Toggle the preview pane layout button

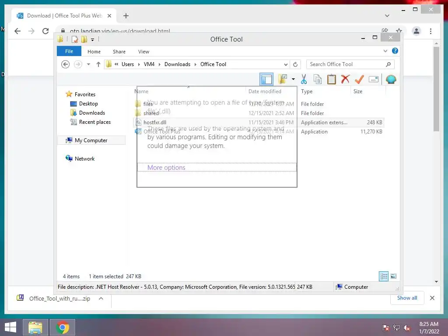tap(266, 79)
